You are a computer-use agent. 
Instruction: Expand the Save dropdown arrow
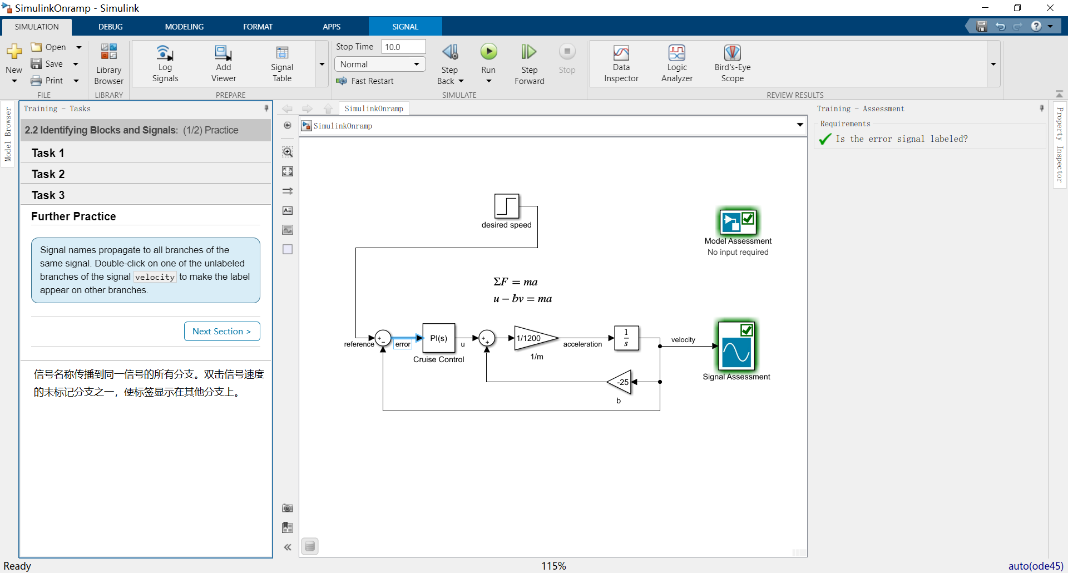click(x=76, y=64)
